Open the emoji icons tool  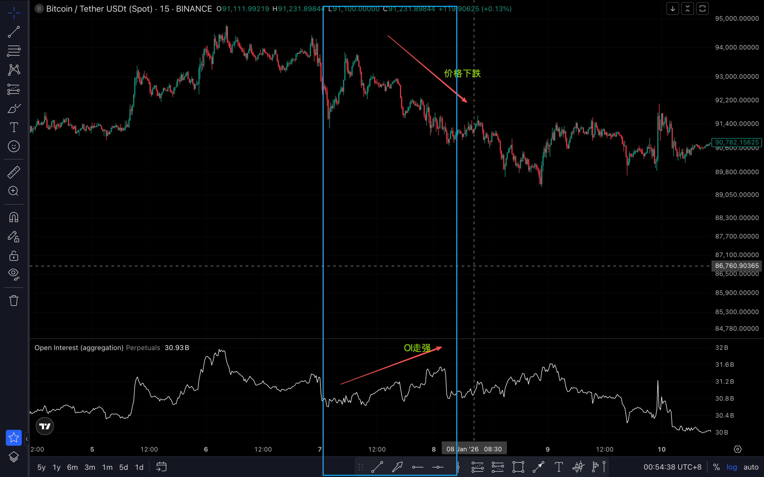click(x=13, y=146)
